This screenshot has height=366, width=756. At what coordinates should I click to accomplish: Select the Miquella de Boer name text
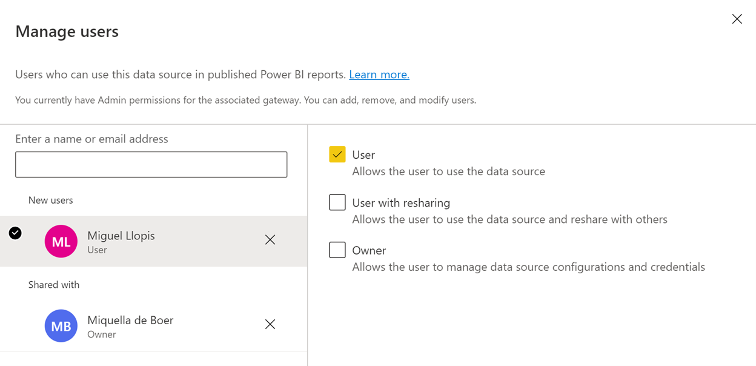[130, 320]
